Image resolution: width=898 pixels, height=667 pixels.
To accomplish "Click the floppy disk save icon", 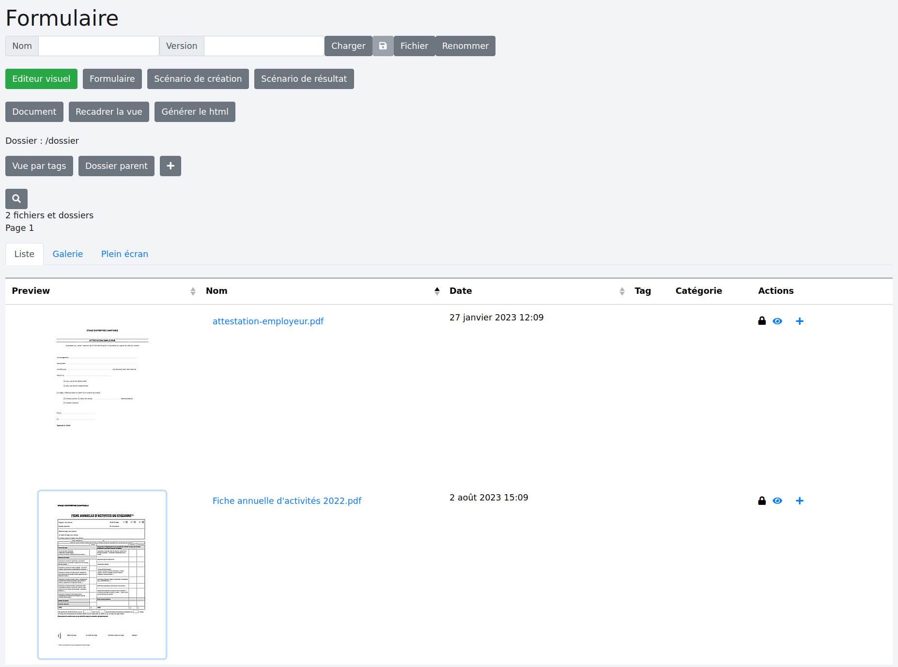I will tap(383, 46).
